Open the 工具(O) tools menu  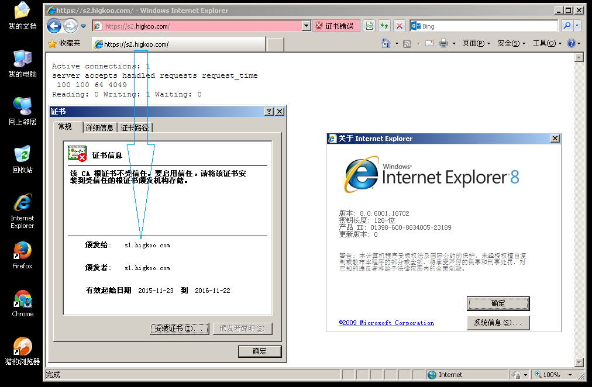point(546,43)
